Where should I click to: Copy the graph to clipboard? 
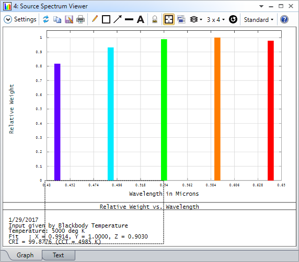coord(57,19)
